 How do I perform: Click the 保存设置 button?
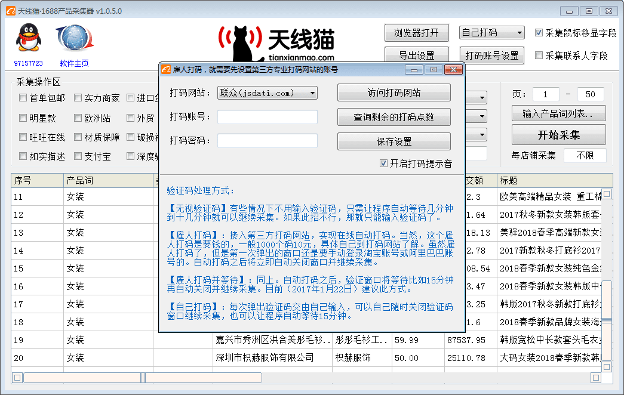(394, 141)
